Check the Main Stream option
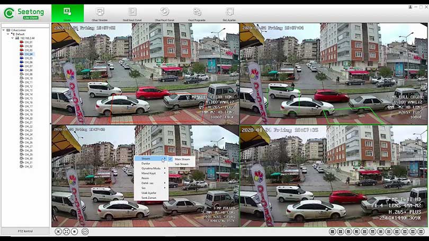 182,159
